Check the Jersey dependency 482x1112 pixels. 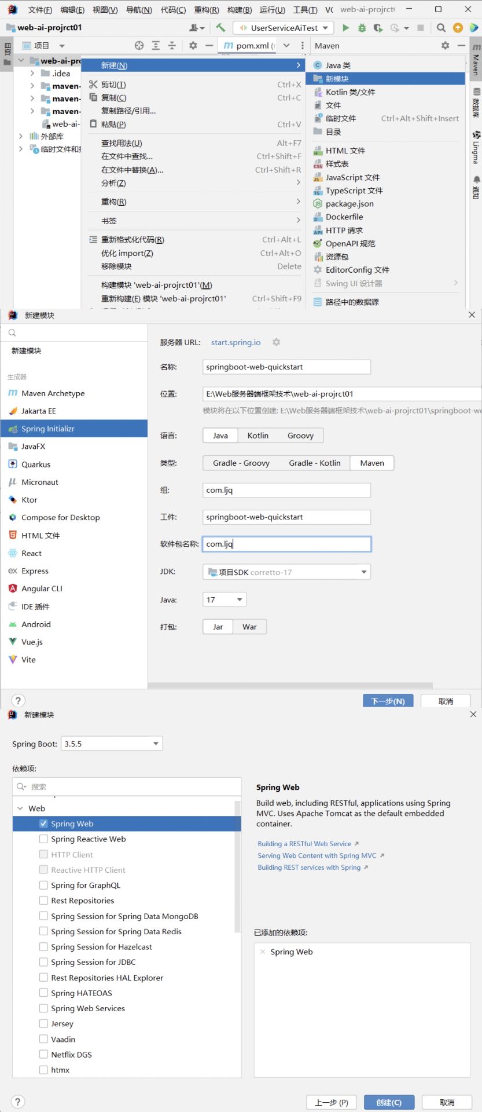tap(43, 1023)
